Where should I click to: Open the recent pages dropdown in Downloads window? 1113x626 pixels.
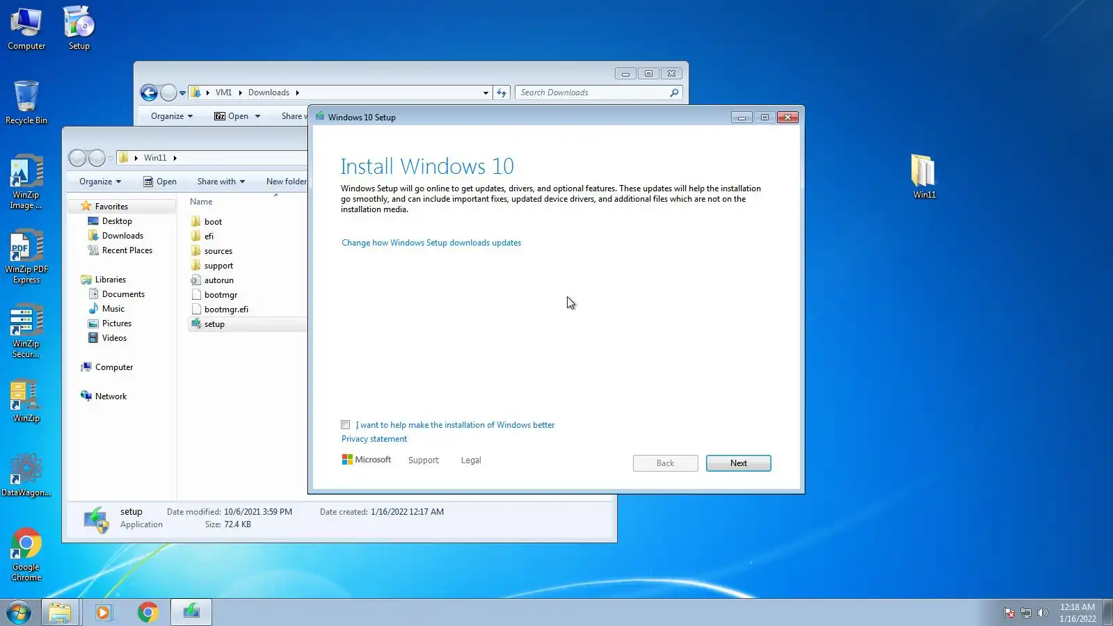coord(182,93)
